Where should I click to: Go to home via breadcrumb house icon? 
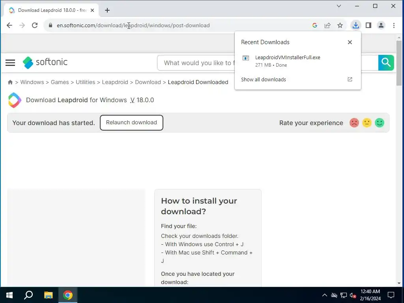pyautogui.click(x=10, y=82)
